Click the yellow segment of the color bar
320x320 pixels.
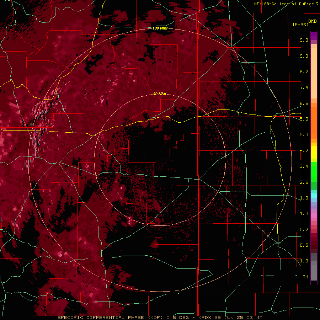(314, 152)
